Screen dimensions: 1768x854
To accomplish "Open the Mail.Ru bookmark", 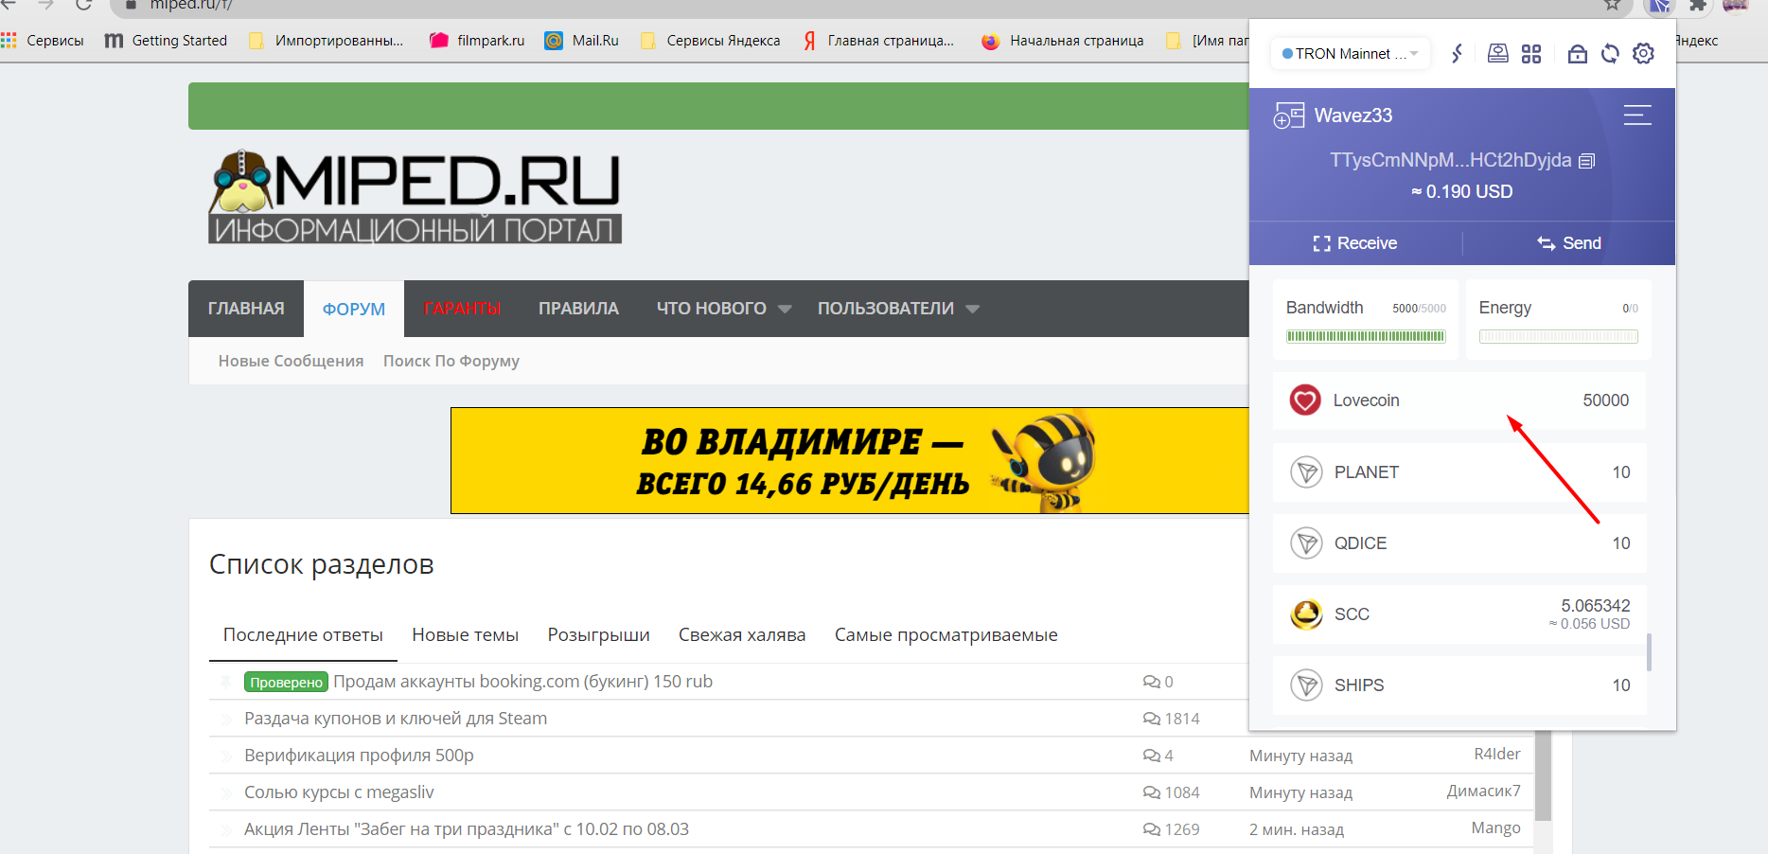I will tap(582, 41).
